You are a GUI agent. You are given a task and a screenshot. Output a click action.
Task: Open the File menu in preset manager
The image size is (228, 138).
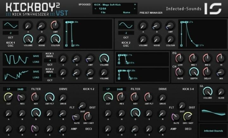click(x=103, y=12)
